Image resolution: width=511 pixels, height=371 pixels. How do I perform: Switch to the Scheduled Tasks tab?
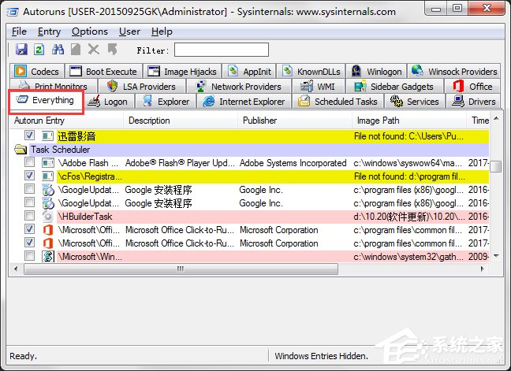[x=338, y=102]
